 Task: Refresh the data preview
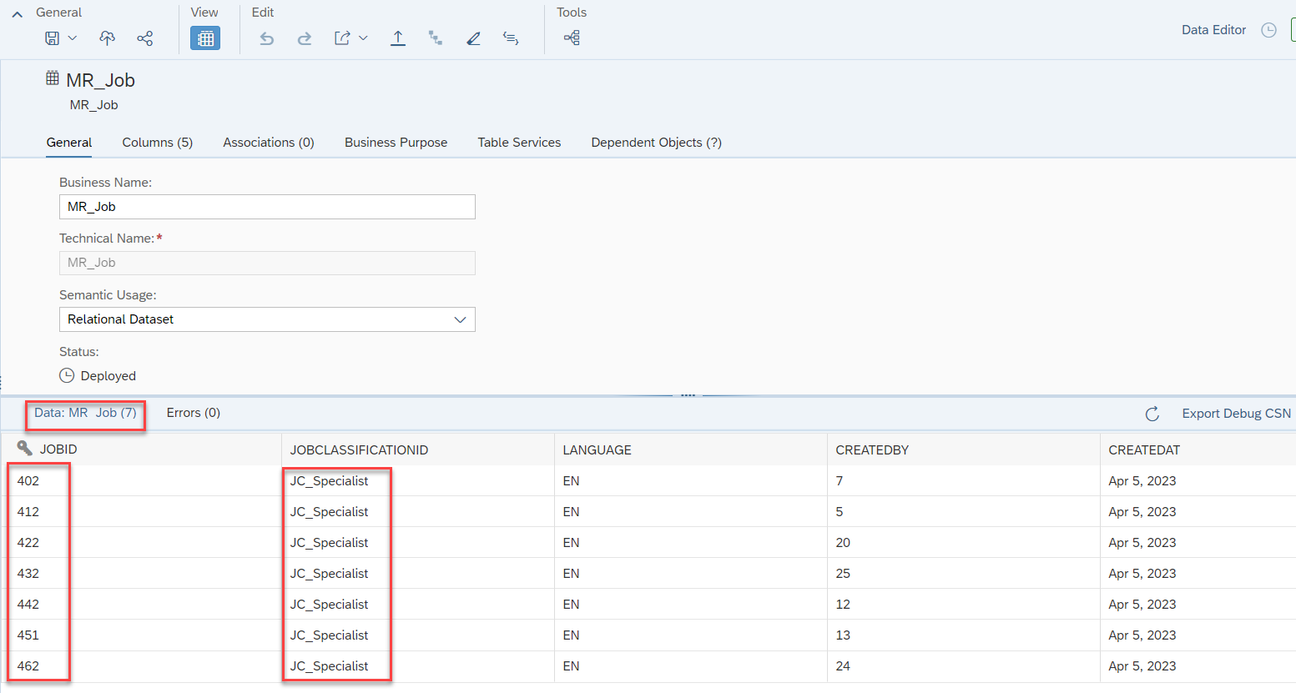[1152, 414]
